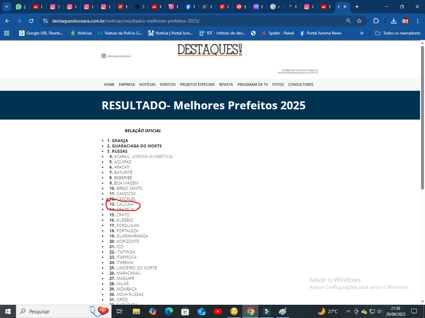Open the Chrome downloads icon
The width and height of the screenshot is (425, 318).
pos(393,21)
